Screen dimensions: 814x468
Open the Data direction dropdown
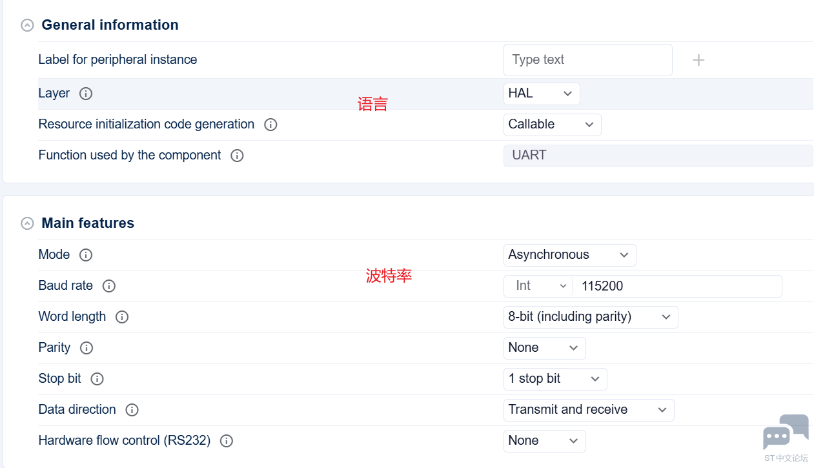click(x=589, y=410)
